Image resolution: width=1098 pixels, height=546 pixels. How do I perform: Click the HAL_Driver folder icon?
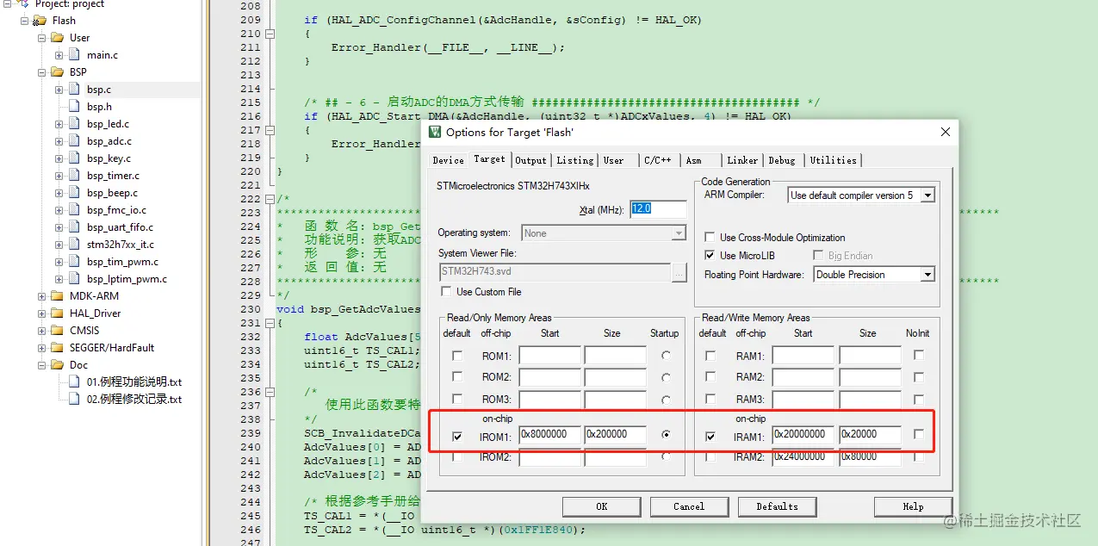[x=58, y=313]
